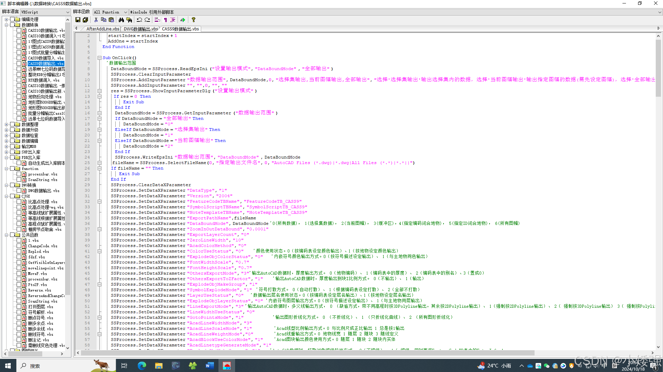Open File Explorer from the taskbar
Image resolution: width=663 pixels, height=372 pixels.
tap(159, 366)
